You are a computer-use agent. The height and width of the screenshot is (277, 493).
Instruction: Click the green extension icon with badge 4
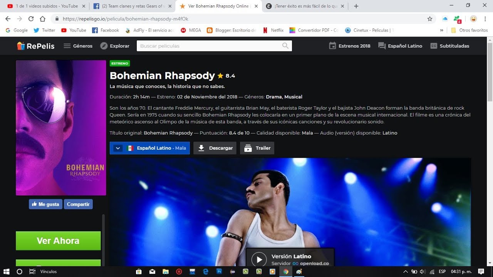[457, 19]
